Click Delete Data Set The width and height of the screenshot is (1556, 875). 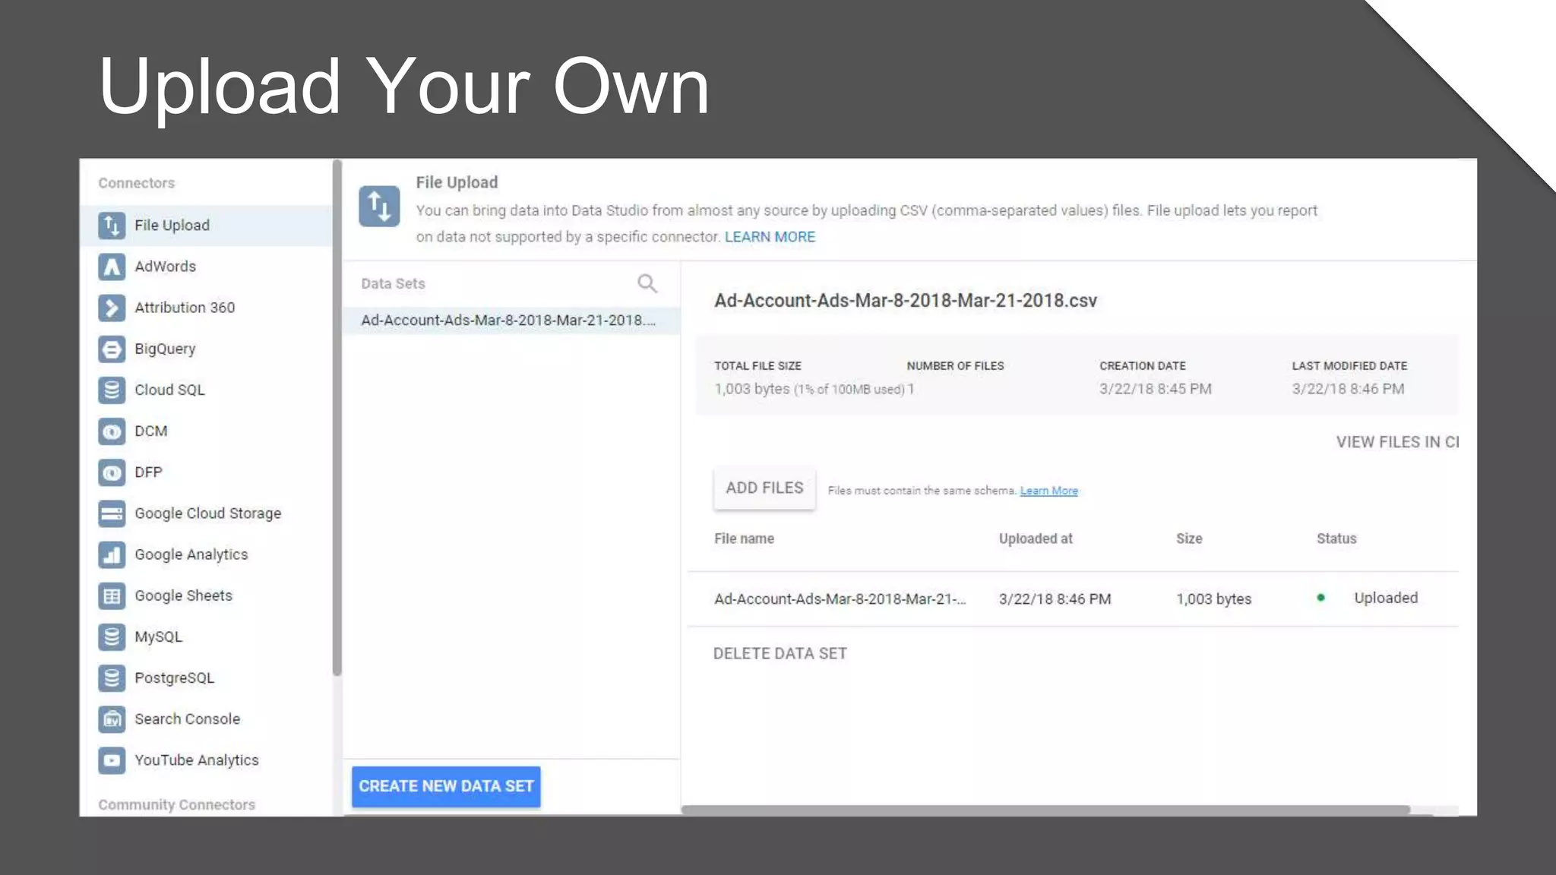[x=780, y=654]
